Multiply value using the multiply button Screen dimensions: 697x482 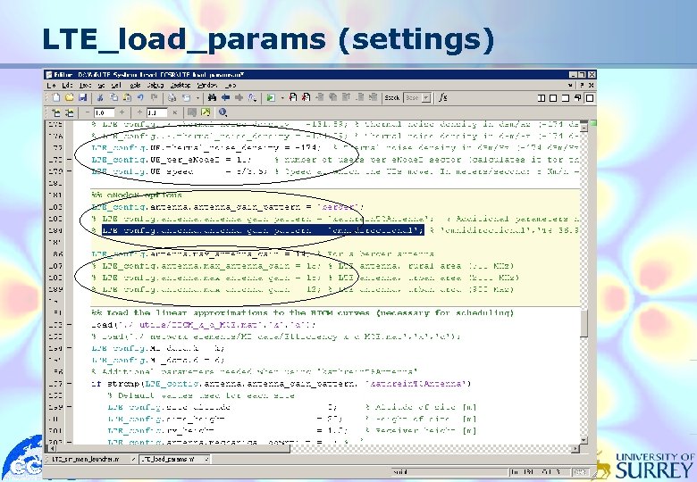(174, 112)
